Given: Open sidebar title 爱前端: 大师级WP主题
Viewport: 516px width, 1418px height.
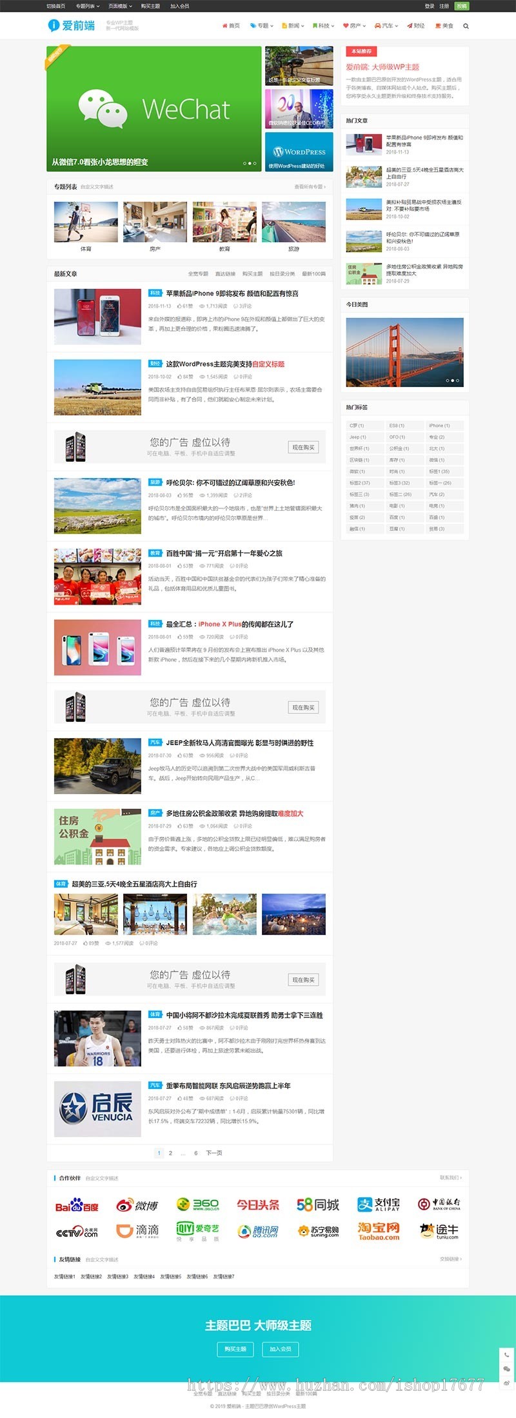Looking at the screenshot, I should 382,67.
